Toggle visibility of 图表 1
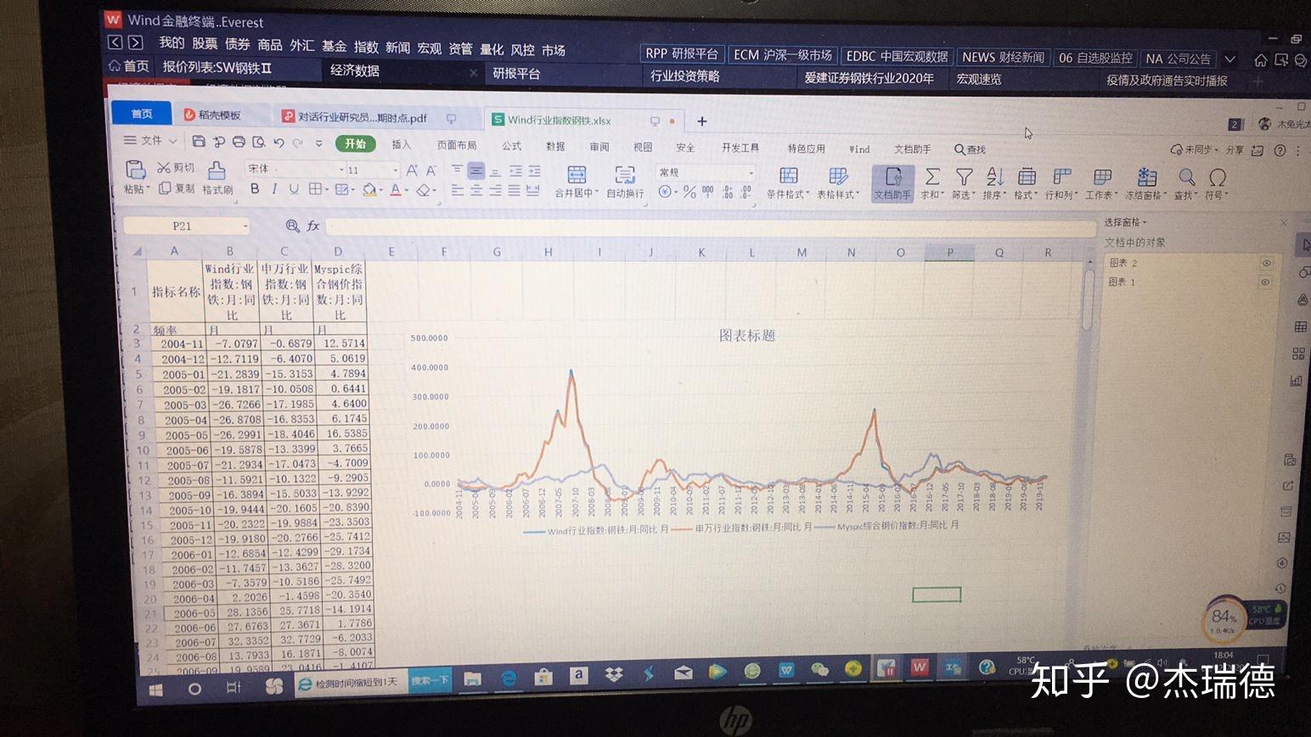 coord(1265,282)
